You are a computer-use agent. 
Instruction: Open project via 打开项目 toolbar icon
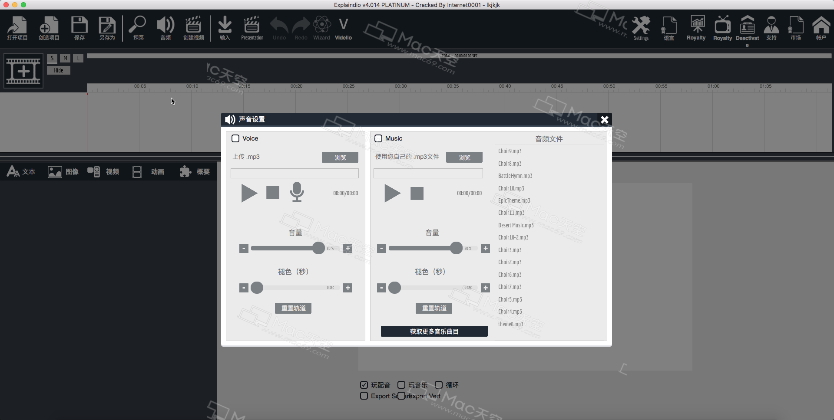tap(17, 28)
